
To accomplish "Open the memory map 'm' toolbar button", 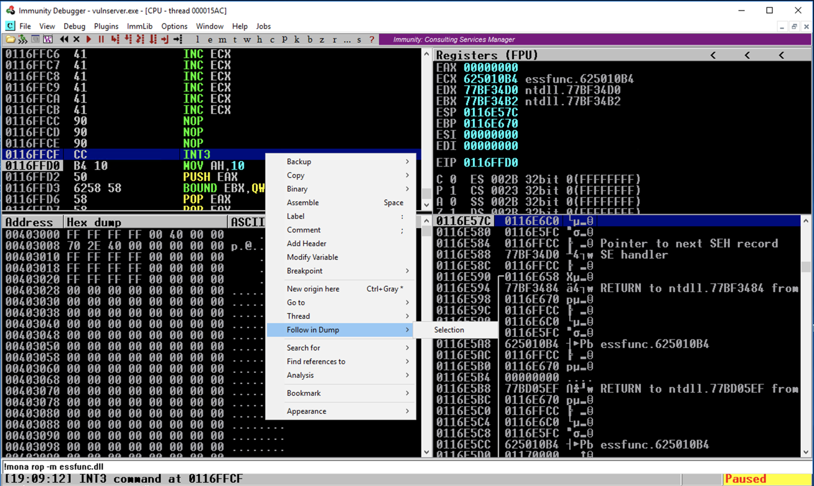I will click(x=222, y=40).
